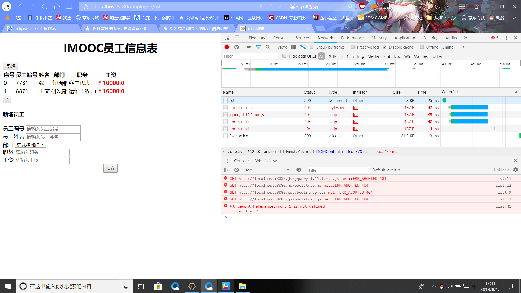Select the inspect element picker tool
Screen dimensions: 521x293
point(227,38)
